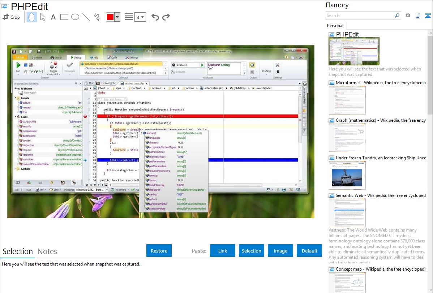Screen dimensions: 433x293
Task: Click the large PHPEdit screenshot preview
Action: pos(161,132)
